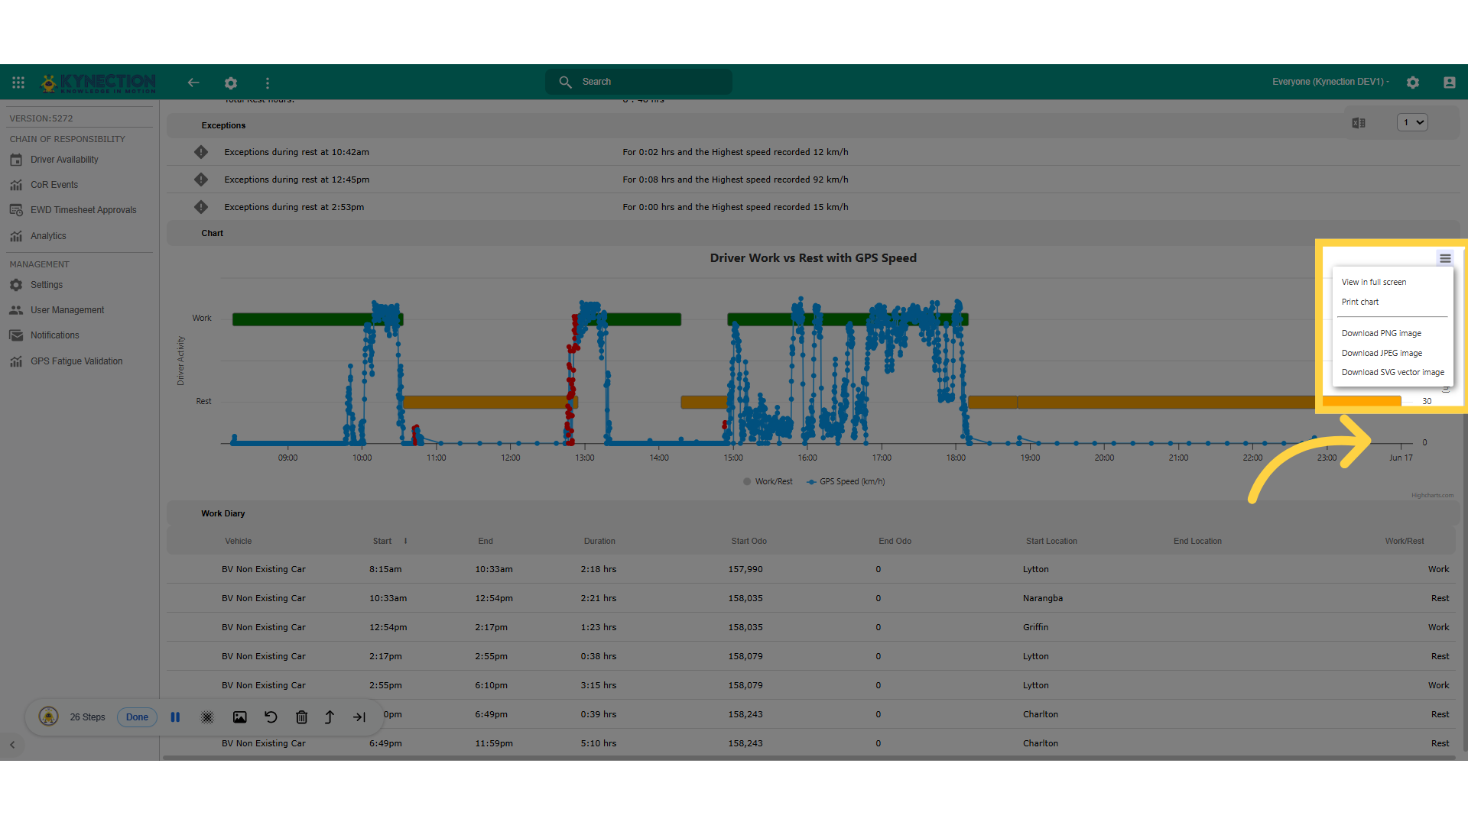This screenshot has height=825, width=1468.
Task: Sort by End Location column
Action: (x=1197, y=542)
